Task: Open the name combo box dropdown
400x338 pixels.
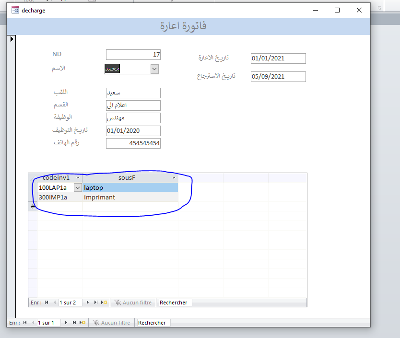Action: (154, 69)
